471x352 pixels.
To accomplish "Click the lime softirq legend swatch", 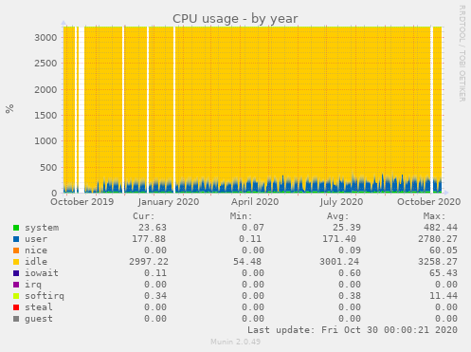I will pyautogui.click(x=16, y=296).
